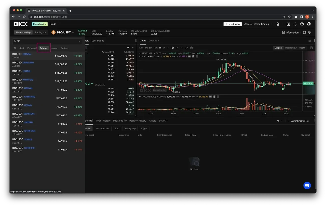
Task: Select the 1h timeframe
Action: 160,48
